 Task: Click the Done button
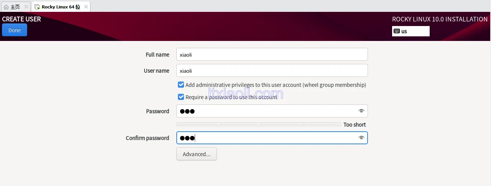(15, 30)
